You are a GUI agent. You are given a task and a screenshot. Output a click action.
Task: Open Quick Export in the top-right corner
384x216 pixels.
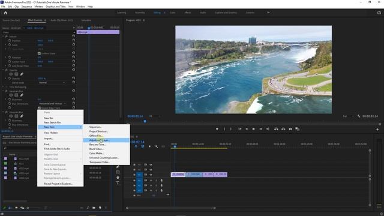pyautogui.click(x=379, y=13)
